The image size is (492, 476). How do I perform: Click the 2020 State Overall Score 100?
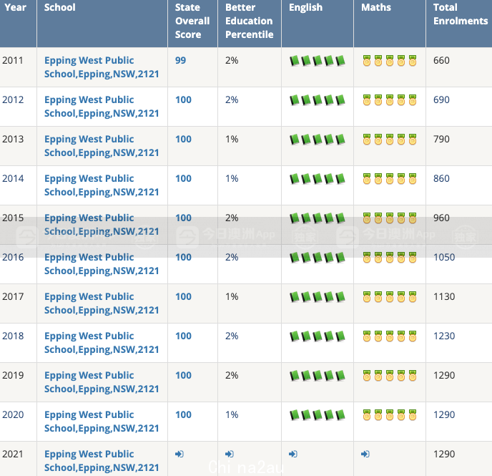183,414
